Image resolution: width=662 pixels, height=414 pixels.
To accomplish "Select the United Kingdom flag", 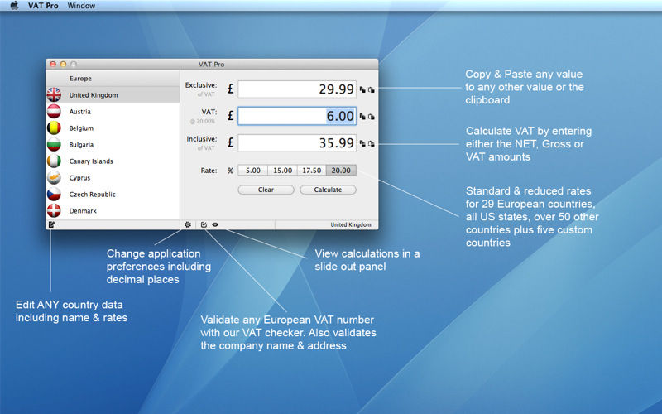I will coord(54,94).
